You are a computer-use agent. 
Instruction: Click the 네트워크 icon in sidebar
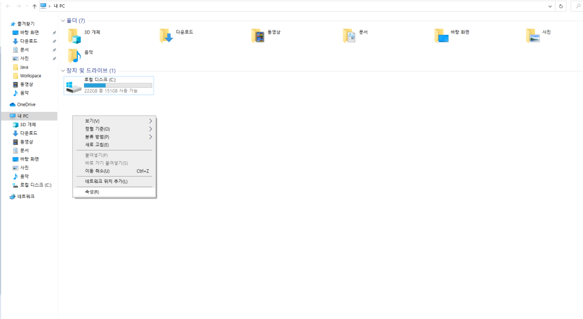[12, 196]
